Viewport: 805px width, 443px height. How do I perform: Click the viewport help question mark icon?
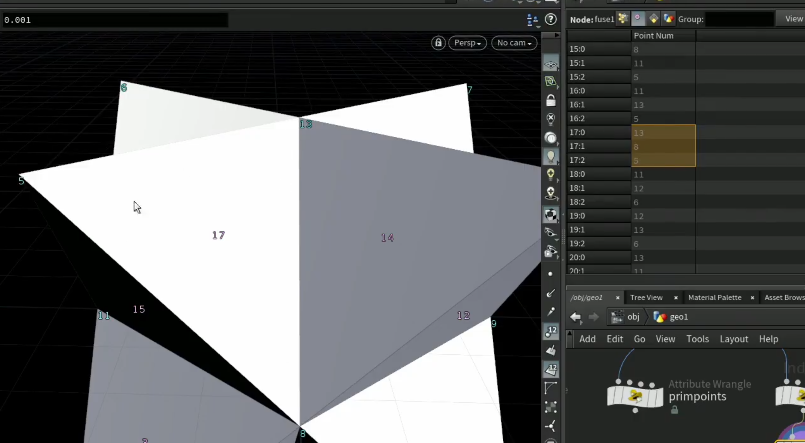[550, 19]
